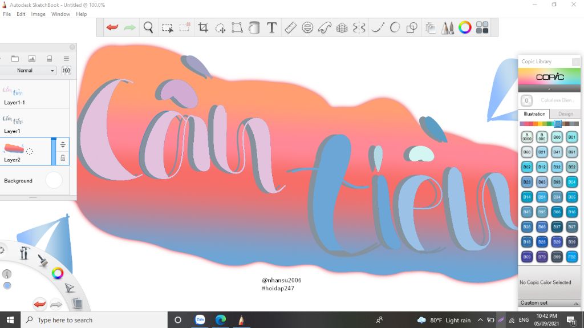Select the Layer1-1 layer
Viewport: 584px width, 328px height.
(35, 95)
